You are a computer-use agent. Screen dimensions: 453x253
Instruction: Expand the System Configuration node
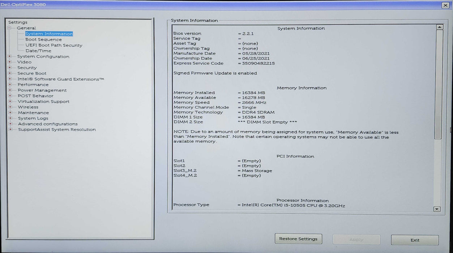[10, 56]
